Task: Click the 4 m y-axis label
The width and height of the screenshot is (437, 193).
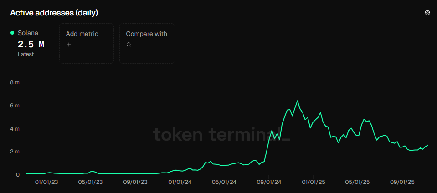Action: pos(15,129)
